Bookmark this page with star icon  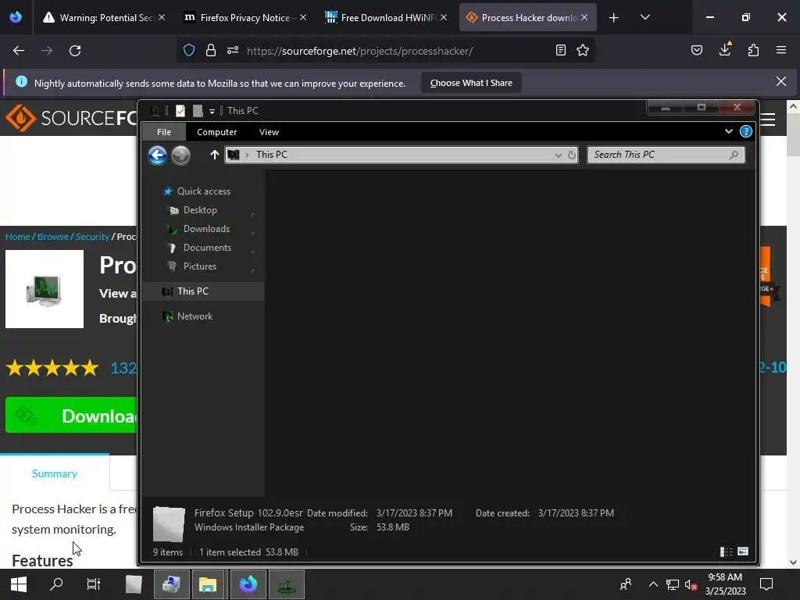pos(583,51)
